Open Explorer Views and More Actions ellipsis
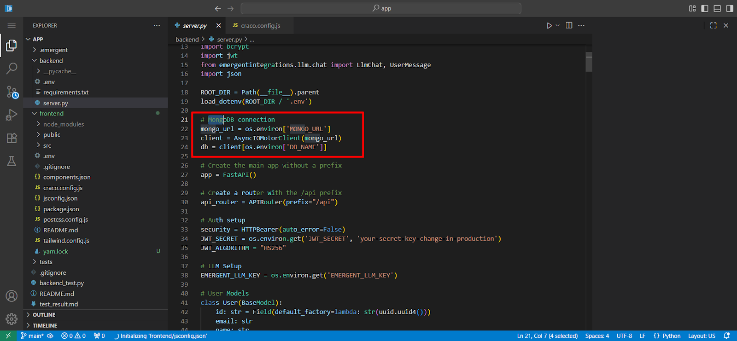The image size is (737, 341). click(x=157, y=26)
